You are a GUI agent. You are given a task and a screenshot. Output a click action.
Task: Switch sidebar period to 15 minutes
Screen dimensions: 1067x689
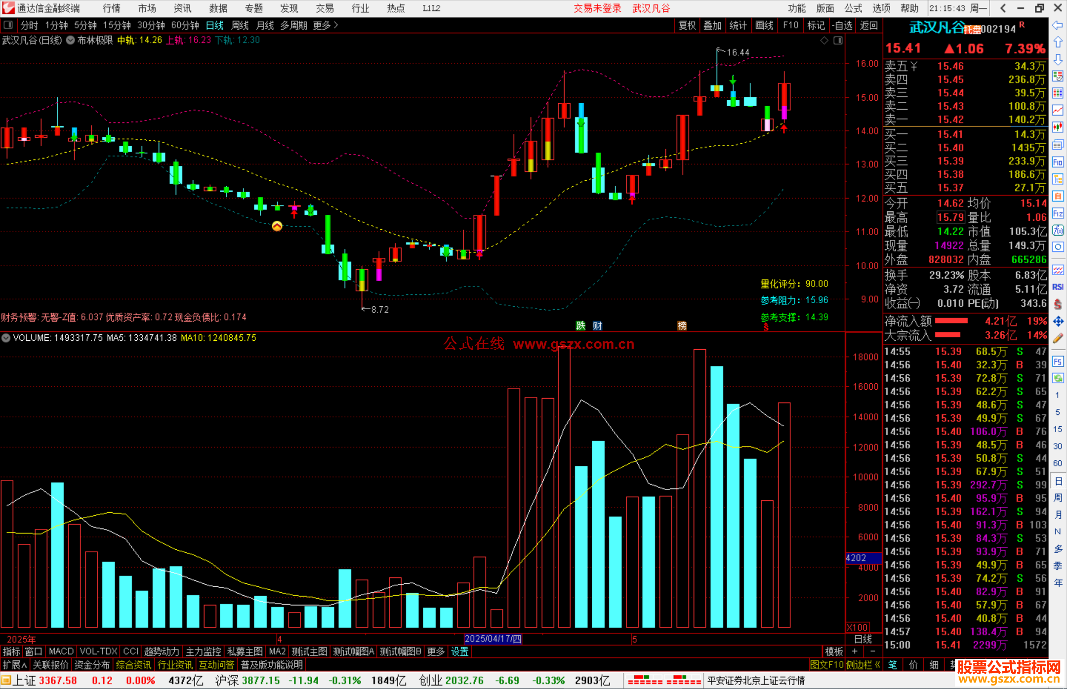coord(1058,429)
